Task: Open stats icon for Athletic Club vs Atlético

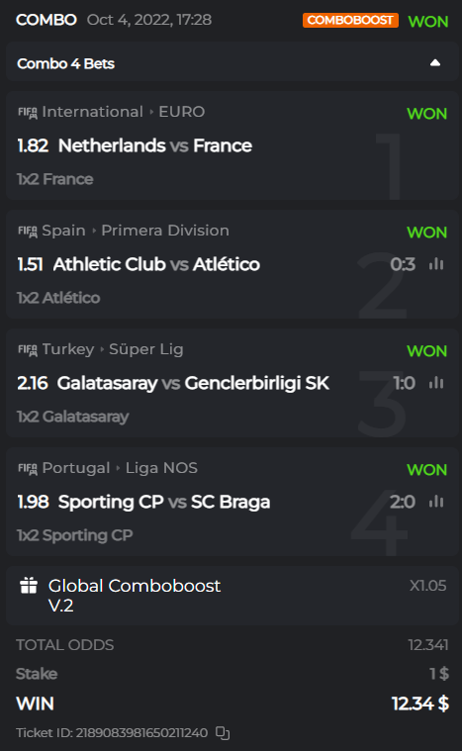Action: [x=436, y=264]
